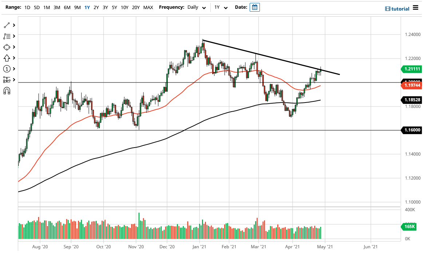Set range to 1D
Image resolution: width=424 pixels, height=253 pixels.
27,7
